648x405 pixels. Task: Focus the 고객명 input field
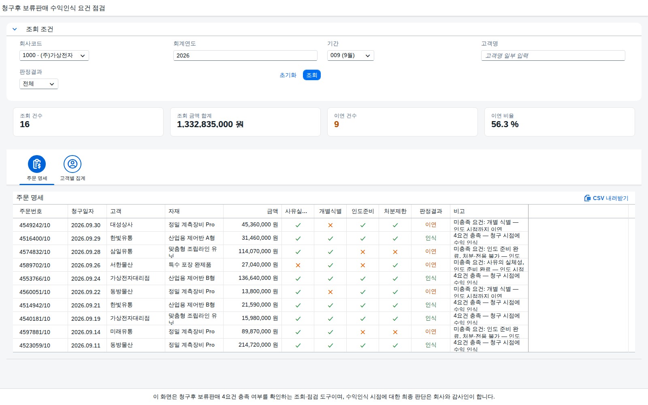(553, 55)
